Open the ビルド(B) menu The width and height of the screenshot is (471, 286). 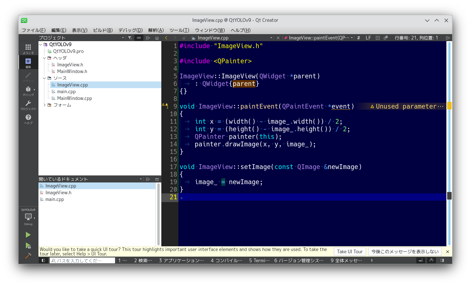click(103, 30)
